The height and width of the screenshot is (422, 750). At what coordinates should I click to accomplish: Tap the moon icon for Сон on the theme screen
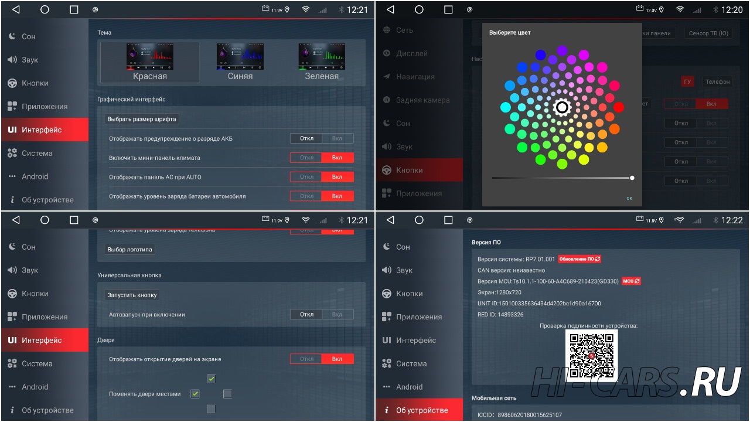click(12, 36)
